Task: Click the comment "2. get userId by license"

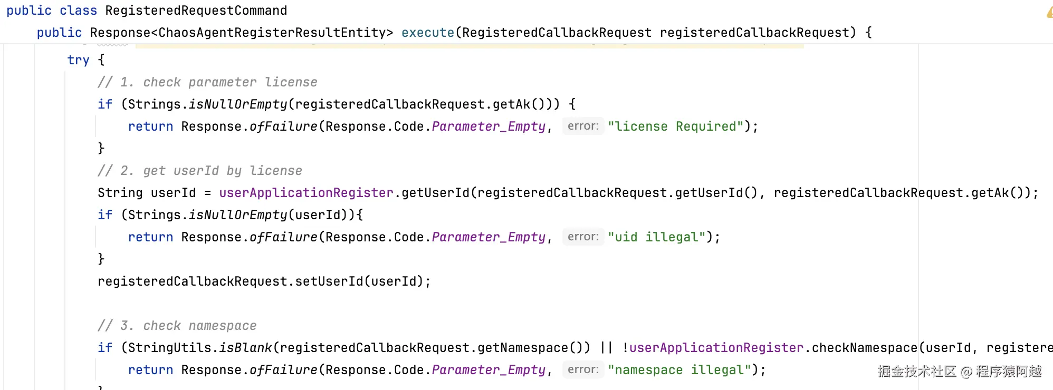Action: coord(200,171)
